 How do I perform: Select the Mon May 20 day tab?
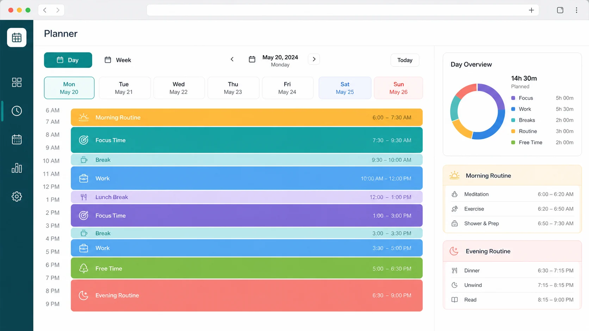[x=69, y=88]
